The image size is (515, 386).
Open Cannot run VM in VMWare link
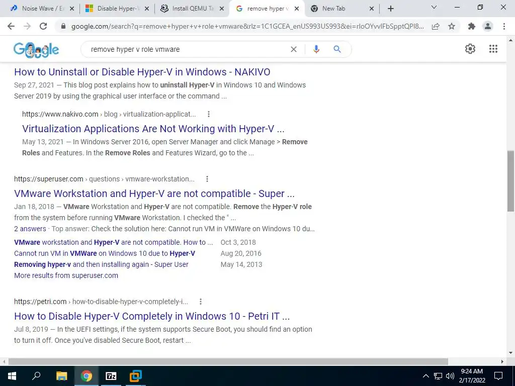tap(105, 253)
